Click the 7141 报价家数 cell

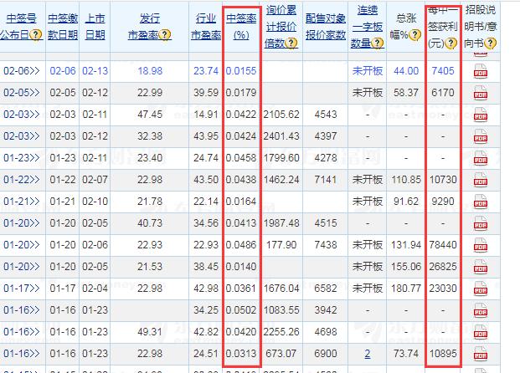pyautogui.click(x=326, y=180)
